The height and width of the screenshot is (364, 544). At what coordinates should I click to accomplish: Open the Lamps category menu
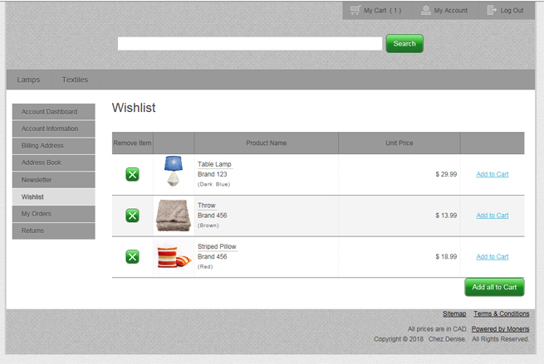pyautogui.click(x=28, y=80)
